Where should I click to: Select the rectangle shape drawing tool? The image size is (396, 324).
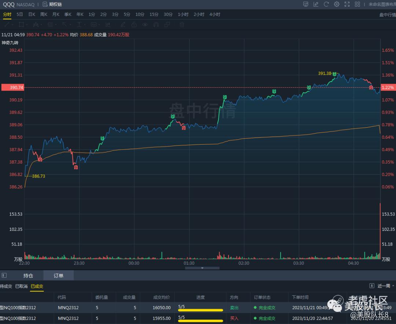coord(21,25)
